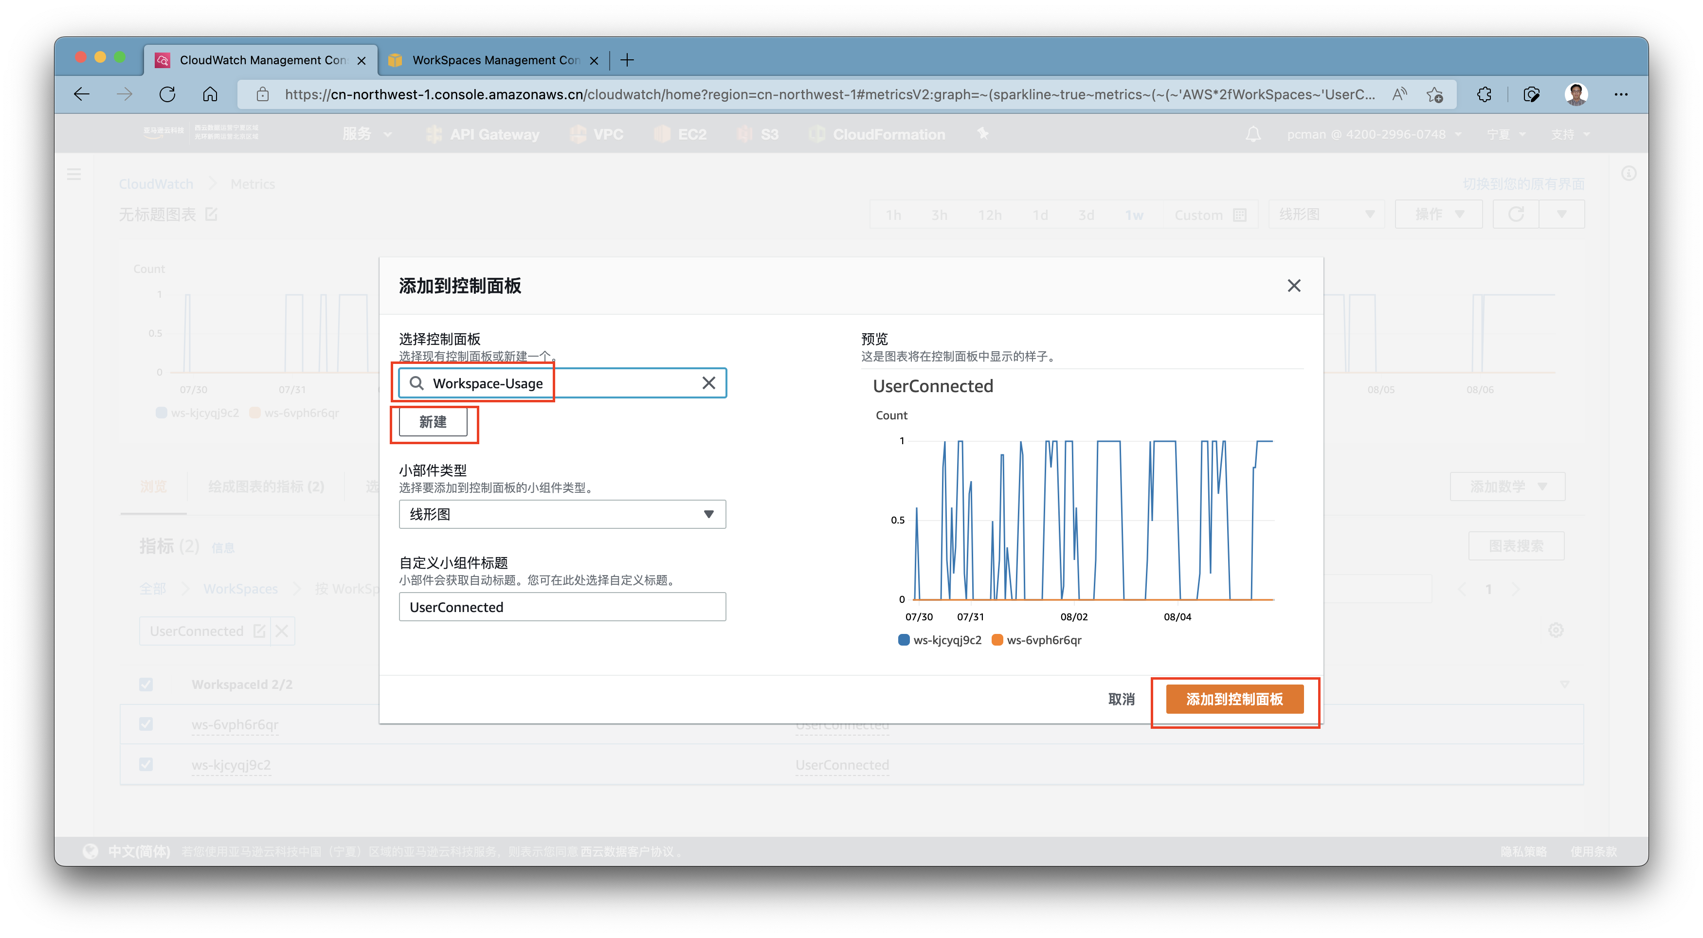Go back using browser back arrow
Screen dimensions: 1703x938
(x=81, y=94)
